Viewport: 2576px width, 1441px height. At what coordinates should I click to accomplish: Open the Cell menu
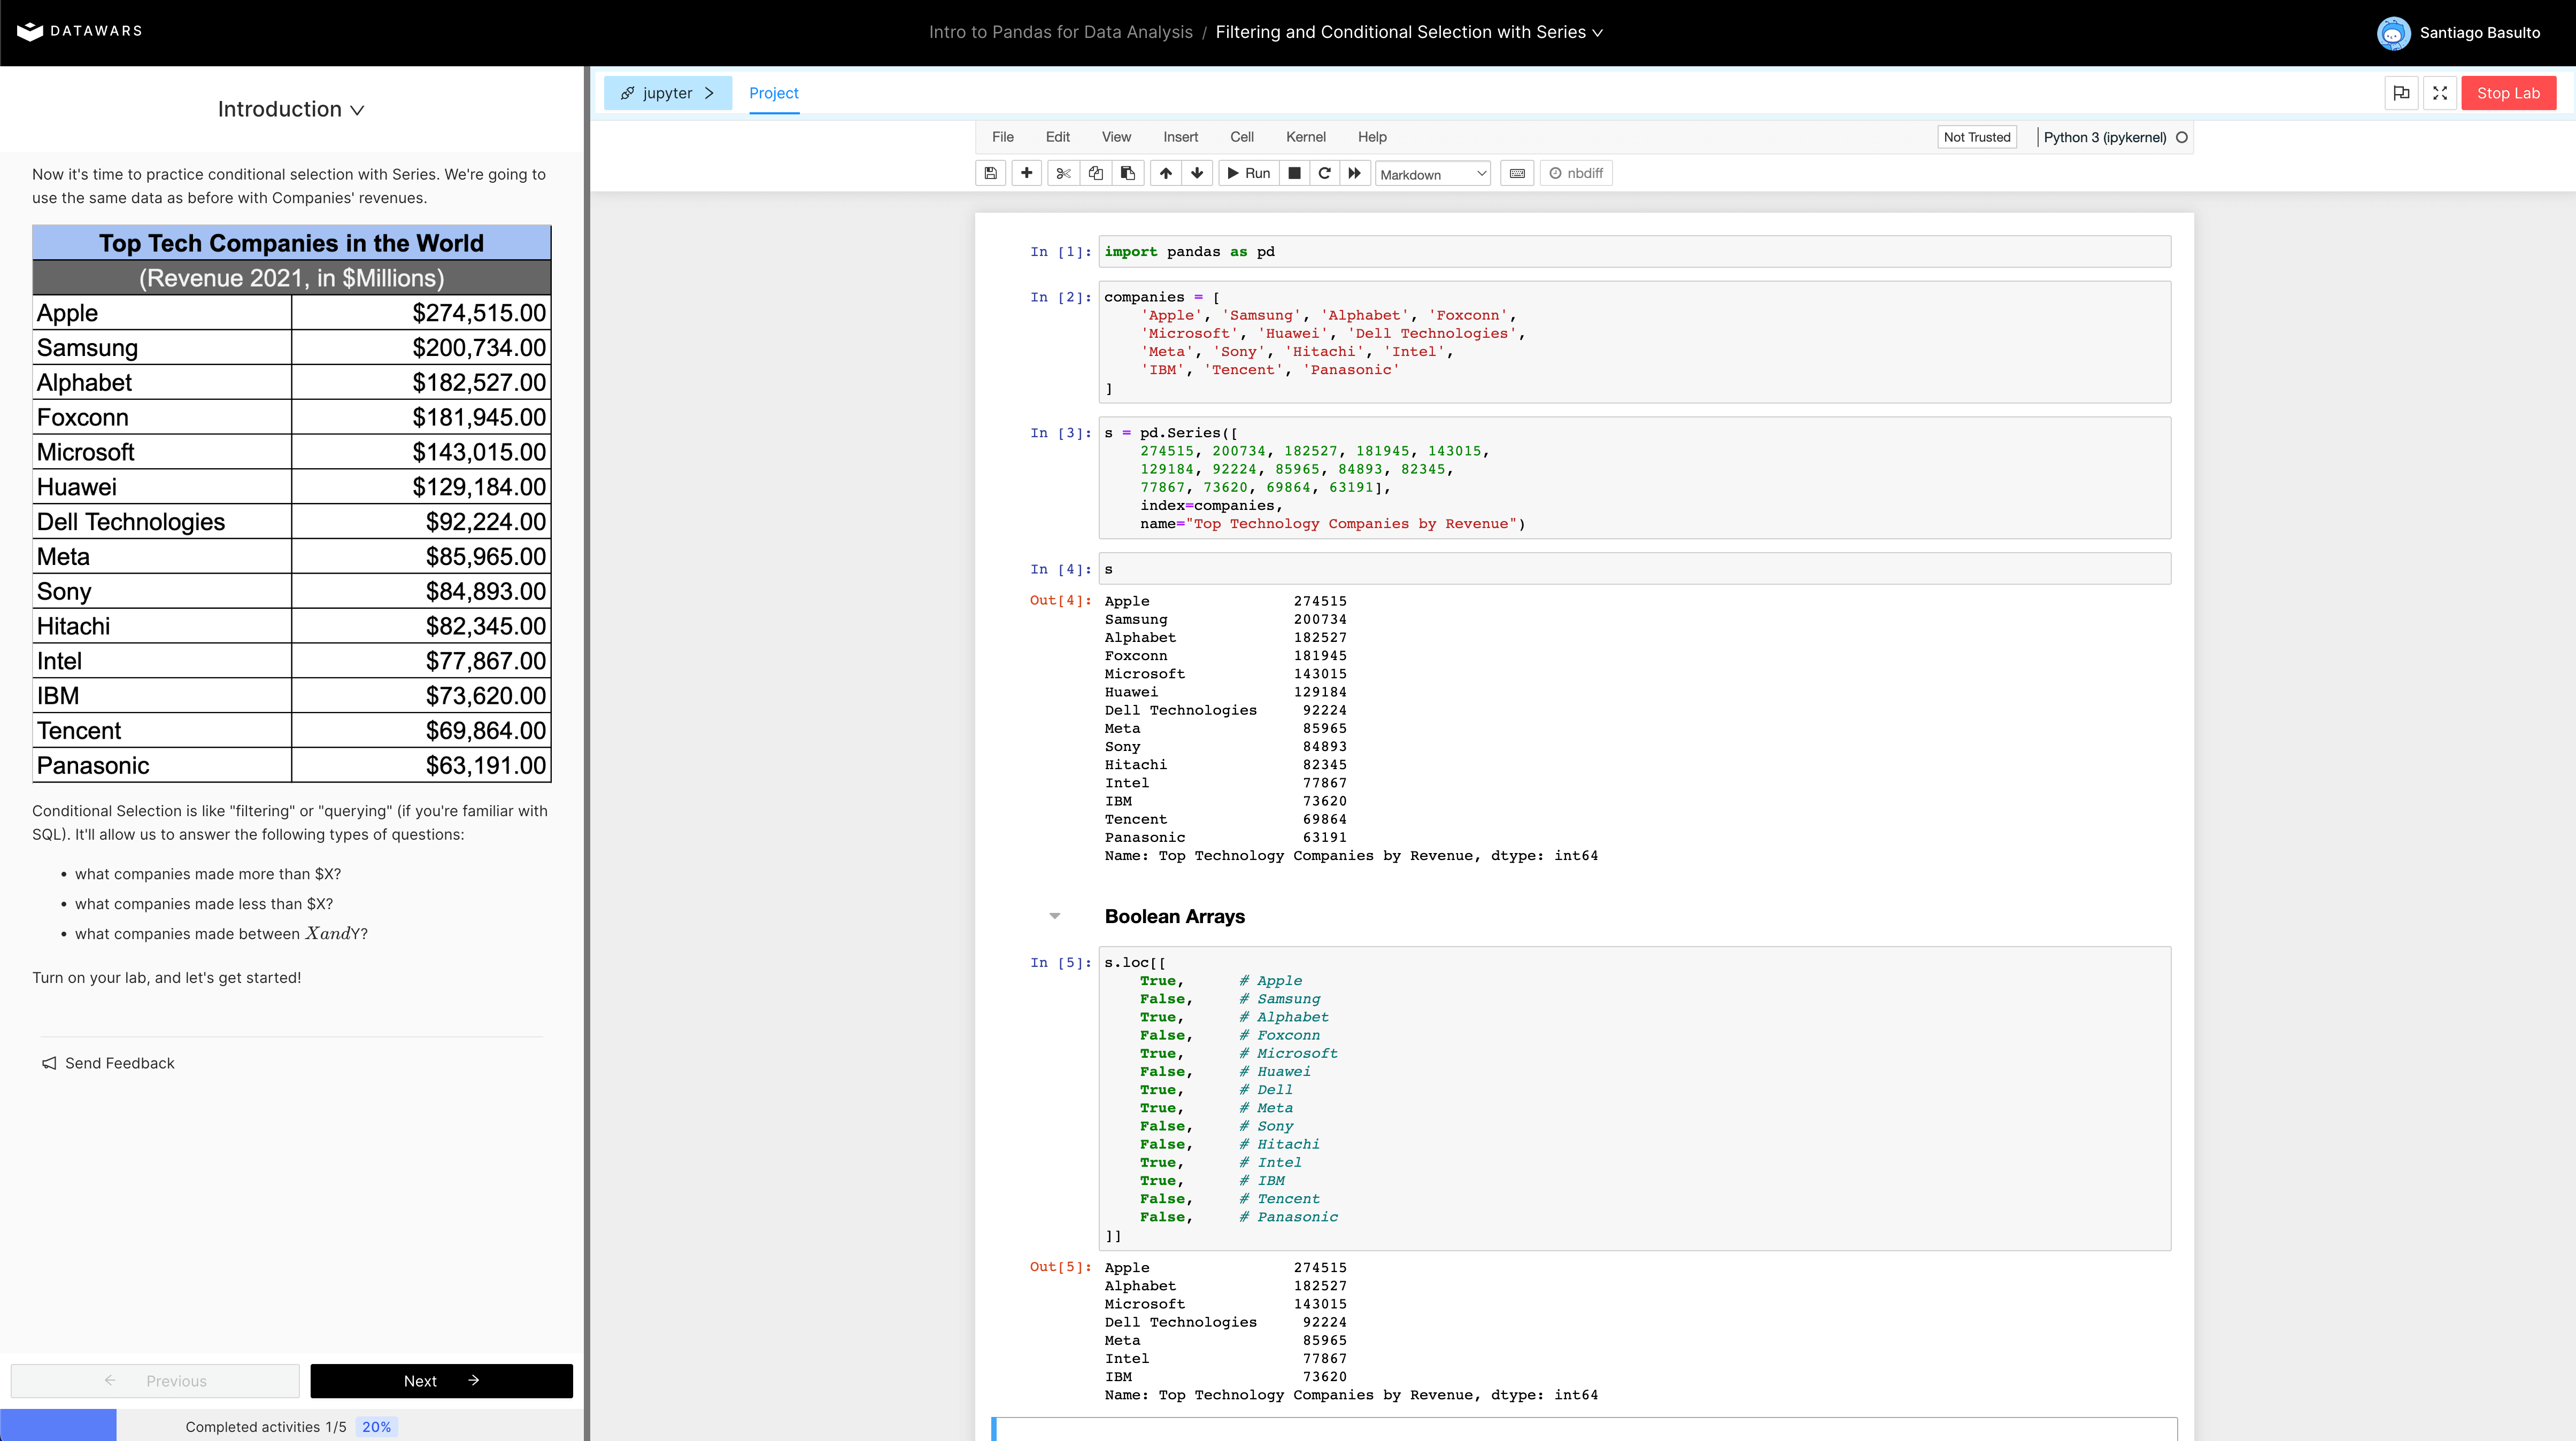pos(1241,137)
